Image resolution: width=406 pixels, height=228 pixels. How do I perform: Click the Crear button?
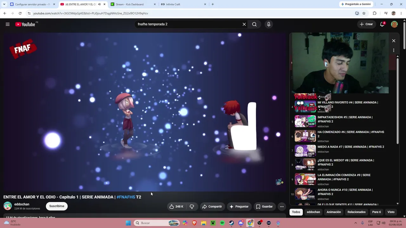(x=366, y=24)
